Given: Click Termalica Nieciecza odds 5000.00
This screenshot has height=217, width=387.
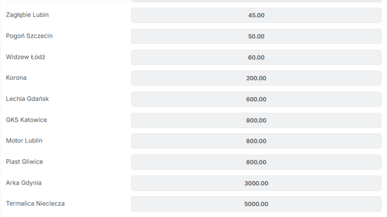Looking at the screenshot, I should [x=256, y=204].
